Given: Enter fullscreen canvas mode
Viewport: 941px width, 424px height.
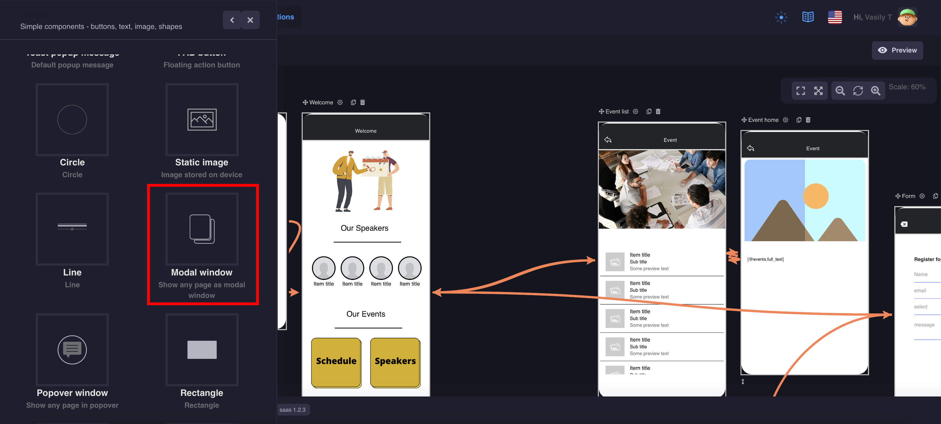Looking at the screenshot, I should [800, 91].
